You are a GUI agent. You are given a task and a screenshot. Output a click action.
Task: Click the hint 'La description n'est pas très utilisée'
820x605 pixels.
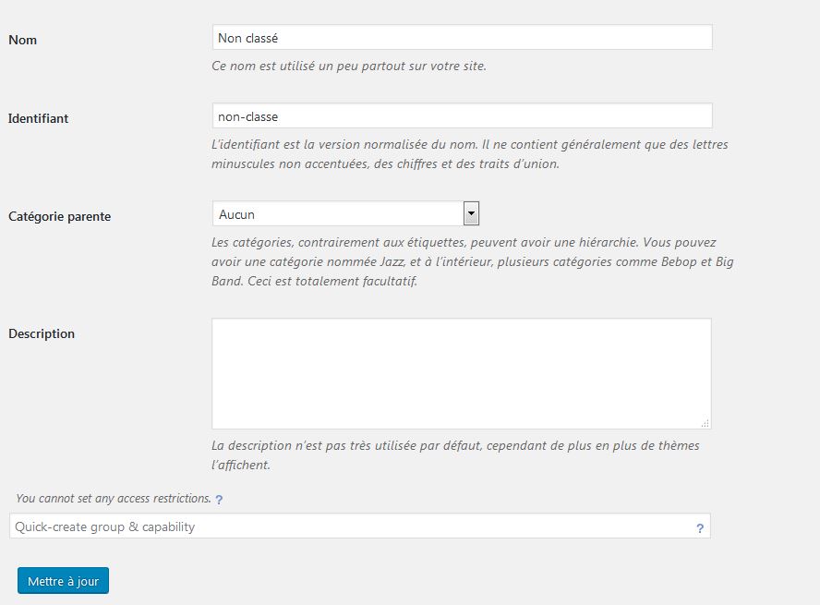pos(455,446)
